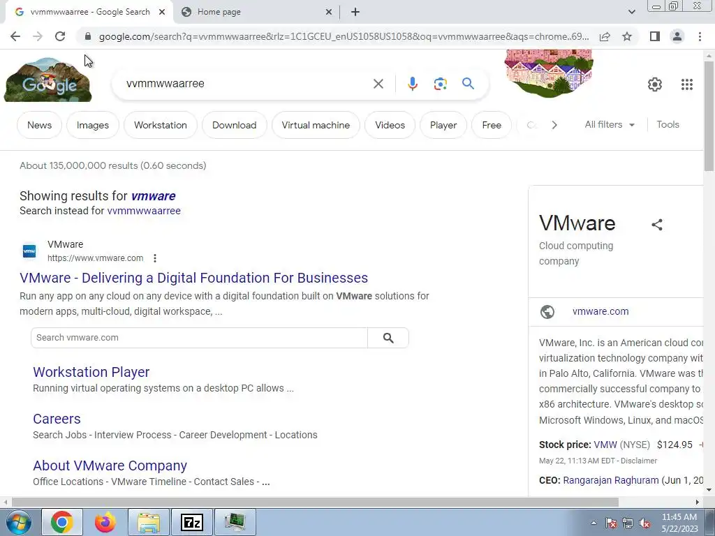The image size is (715, 536).
Task: Click the corrected term vmware link
Action: [153, 196]
